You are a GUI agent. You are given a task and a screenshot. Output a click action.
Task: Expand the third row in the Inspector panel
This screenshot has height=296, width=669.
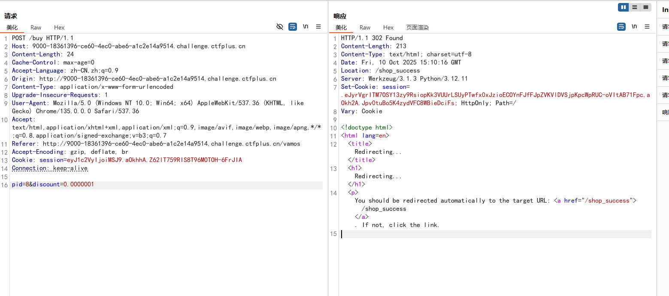(665, 61)
